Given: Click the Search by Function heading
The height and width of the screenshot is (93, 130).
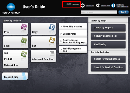Looking at the screenshot, I should pyautogui.click(x=12, y=21).
